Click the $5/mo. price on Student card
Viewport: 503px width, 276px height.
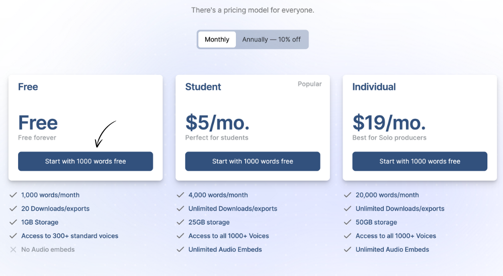tap(217, 122)
